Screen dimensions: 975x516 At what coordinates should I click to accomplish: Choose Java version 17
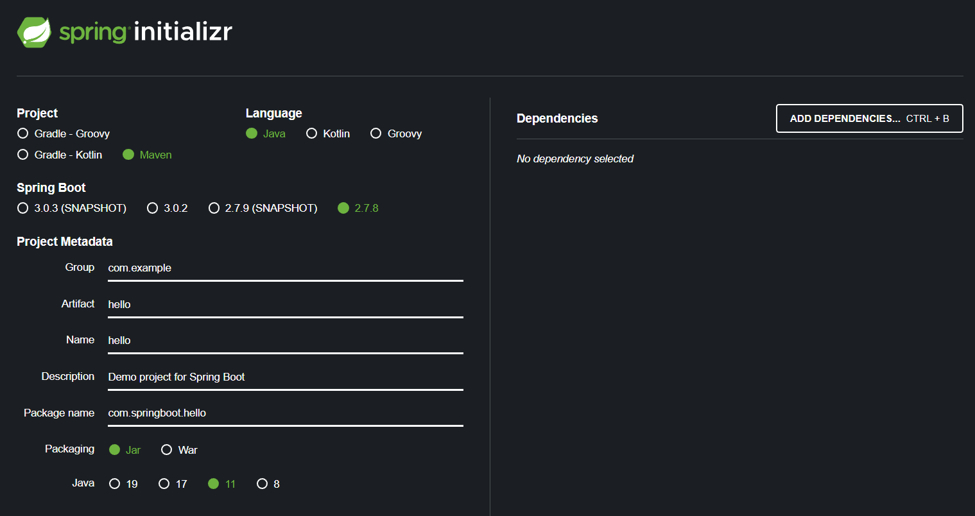(173, 484)
